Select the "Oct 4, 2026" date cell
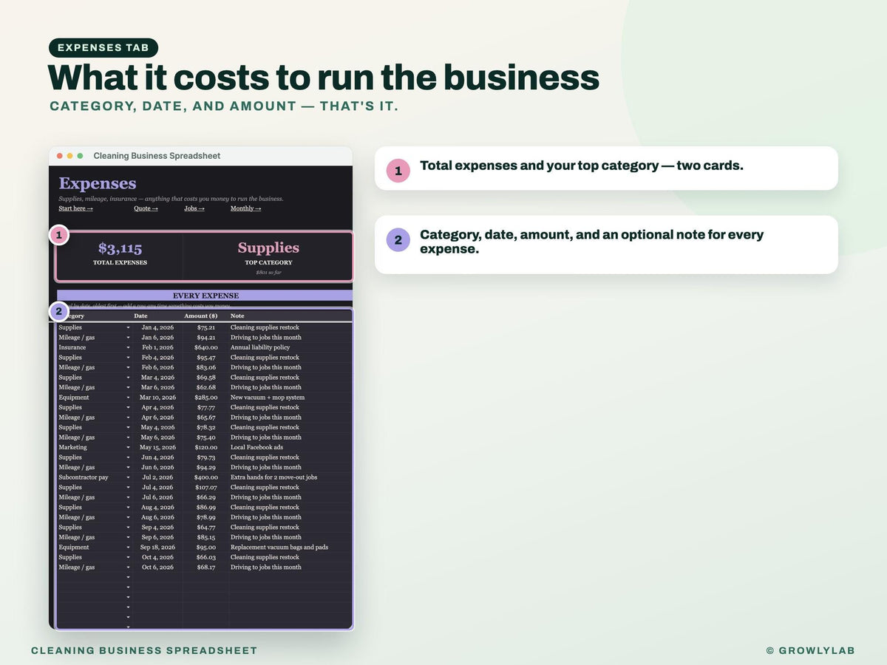887x665 pixels. [x=157, y=557]
